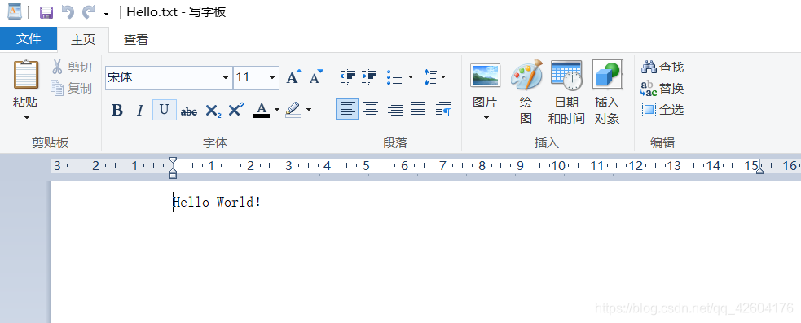Switch to the 查看 (View) tab
Image resolution: width=801 pixels, height=323 pixels.
(136, 39)
